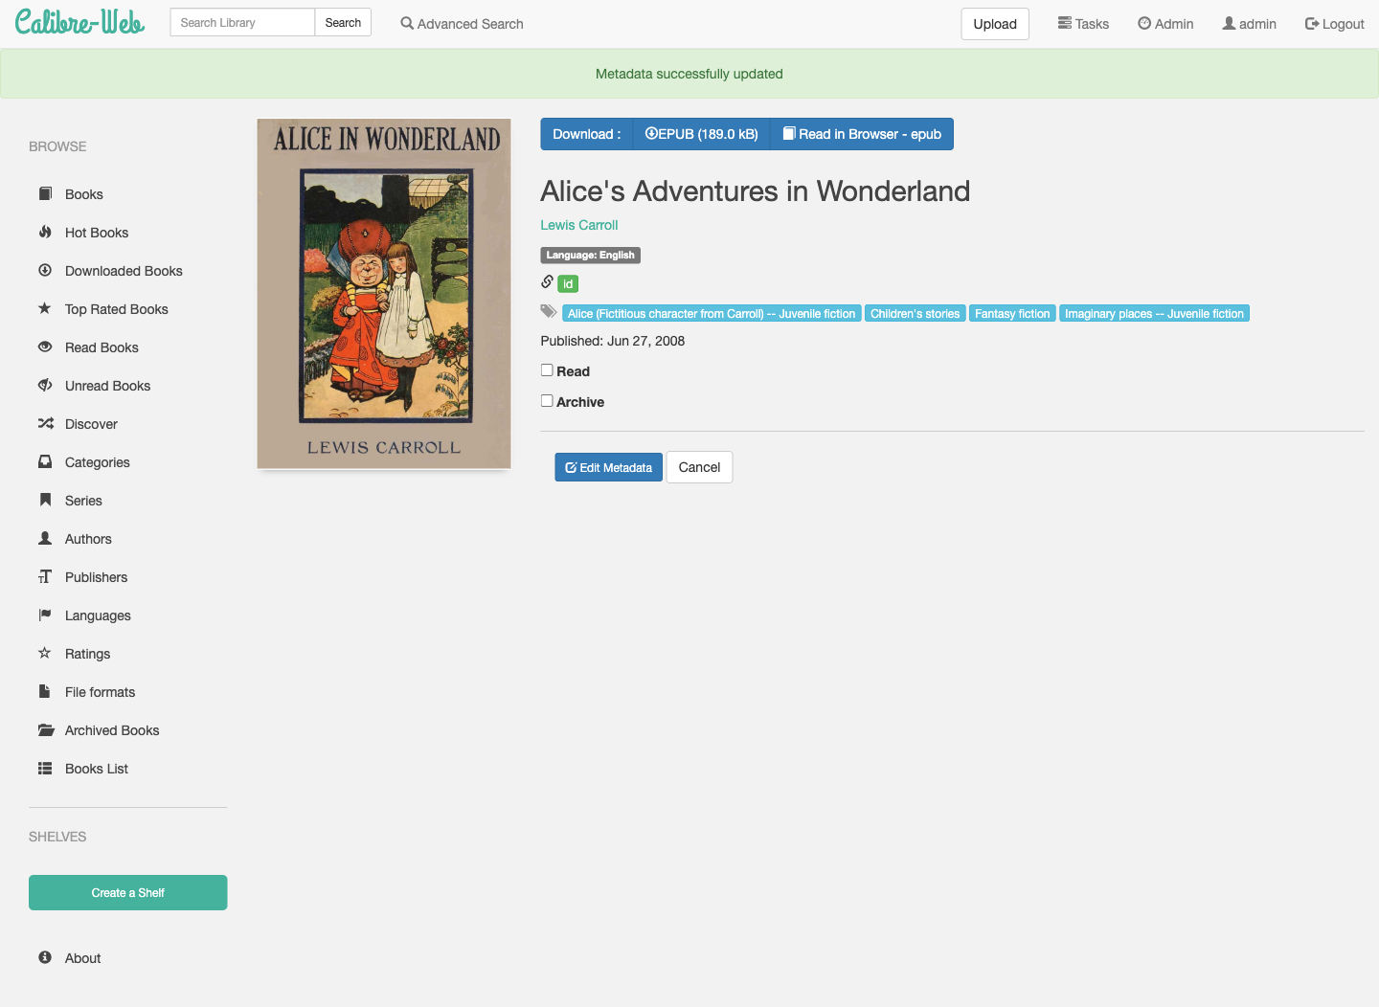
Task: Mark the book as Read
Action: tap(547, 370)
